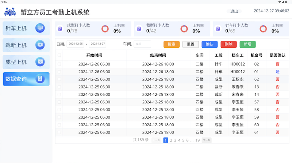The height and width of the screenshot is (163, 292).
Task: Click the 下一页 next page button
Action: pyautogui.click(x=207, y=140)
